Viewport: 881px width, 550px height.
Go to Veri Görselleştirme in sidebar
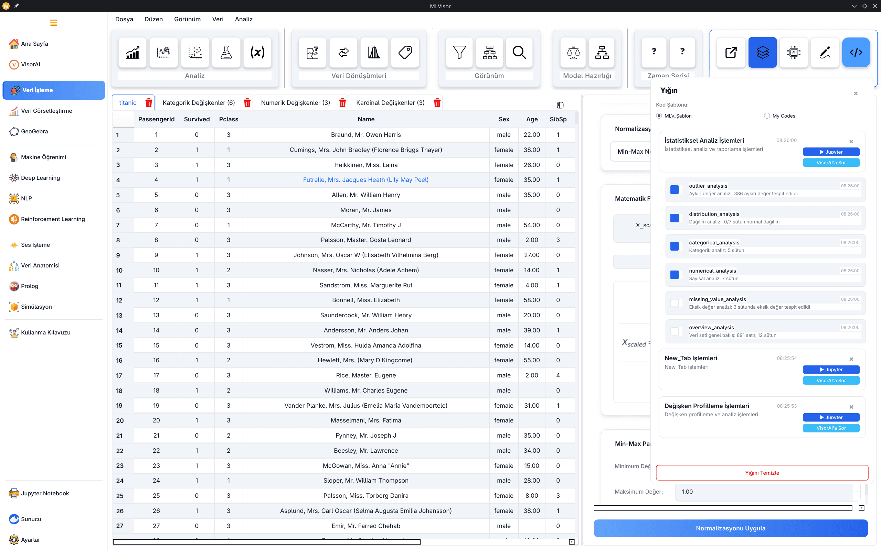(54, 111)
